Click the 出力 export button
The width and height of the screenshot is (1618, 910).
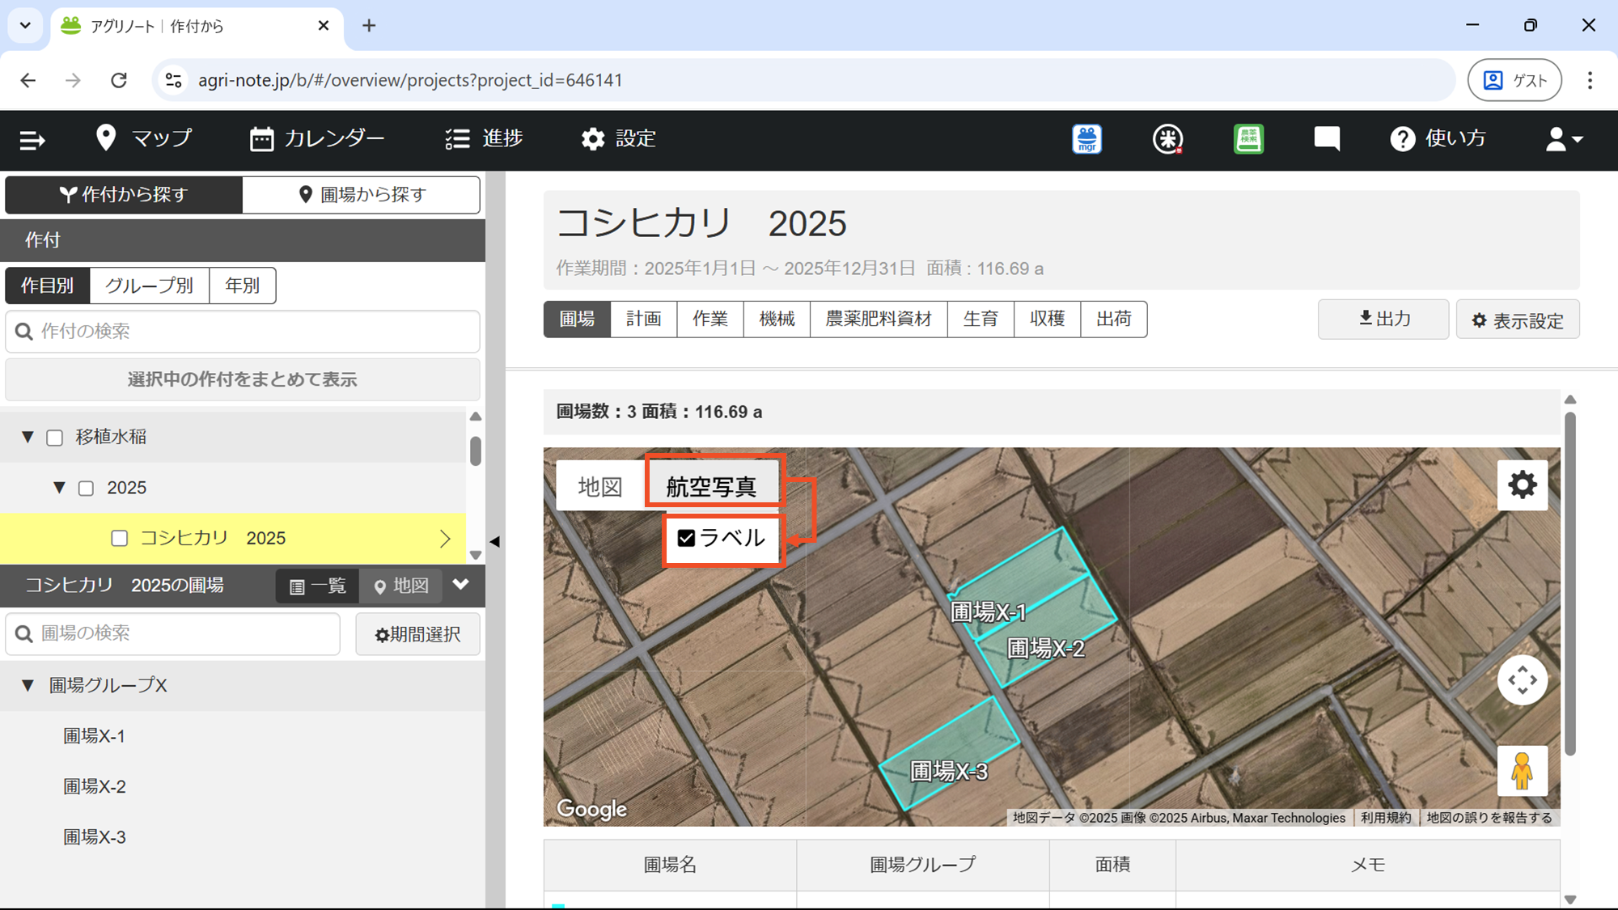point(1383,319)
